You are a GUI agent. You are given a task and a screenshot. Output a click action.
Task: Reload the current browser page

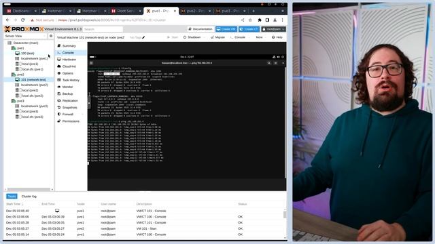[22, 20]
